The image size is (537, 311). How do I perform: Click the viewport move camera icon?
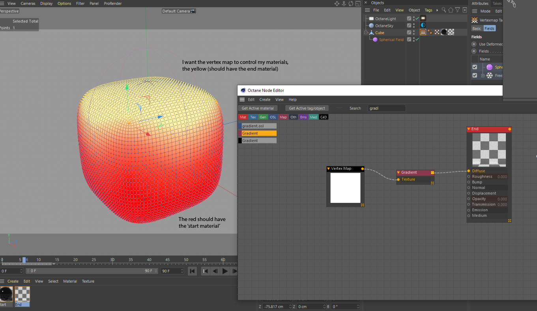(x=337, y=4)
